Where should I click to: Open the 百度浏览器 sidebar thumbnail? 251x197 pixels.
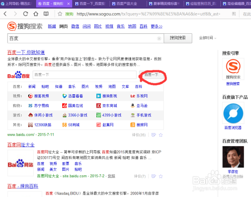[233, 113]
